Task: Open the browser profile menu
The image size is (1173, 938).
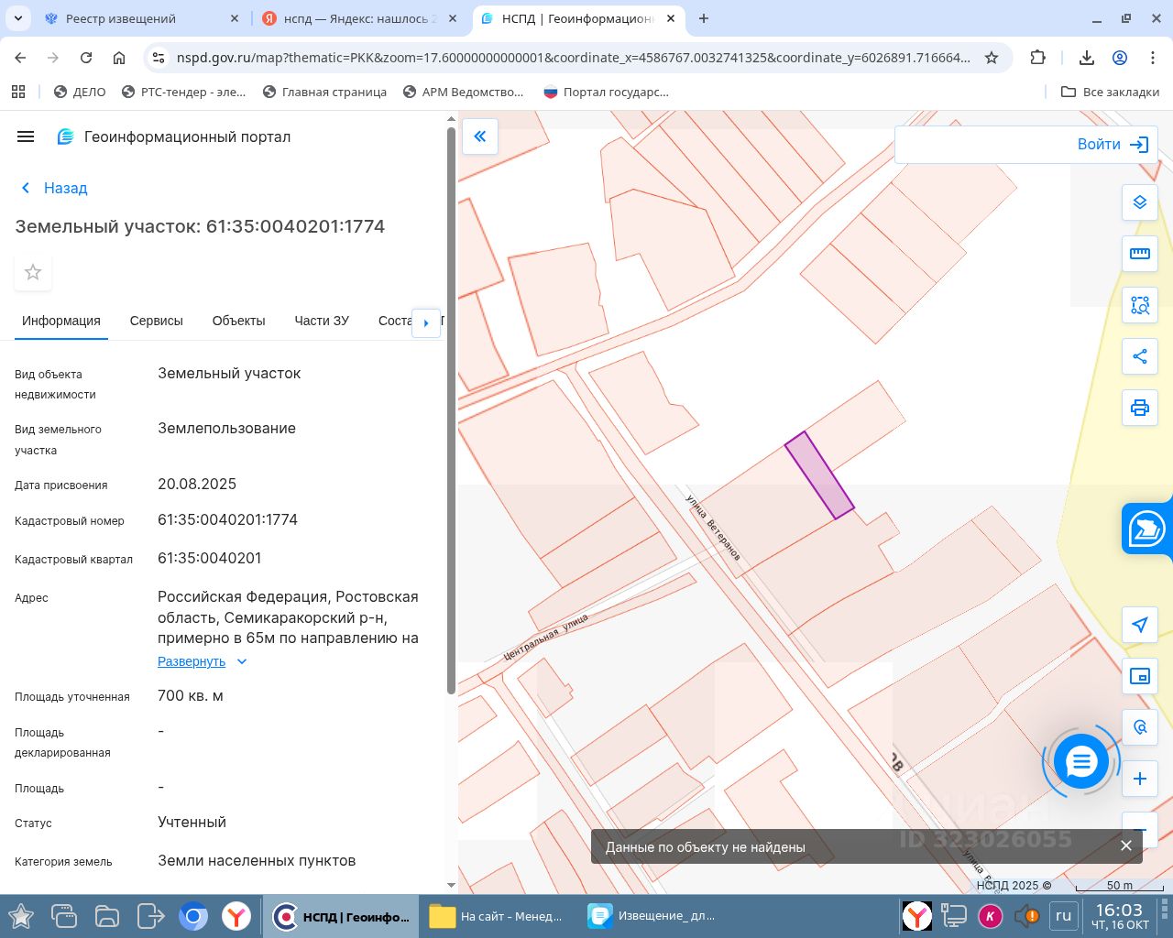Action: [1120, 58]
